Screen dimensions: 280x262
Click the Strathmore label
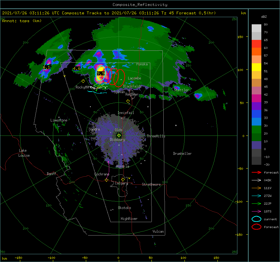tap(151, 184)
